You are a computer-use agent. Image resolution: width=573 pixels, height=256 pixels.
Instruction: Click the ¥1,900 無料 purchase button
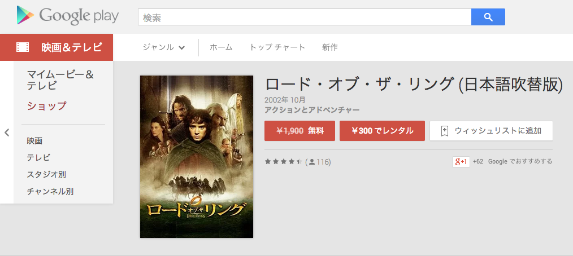click(x=299, y=131)
